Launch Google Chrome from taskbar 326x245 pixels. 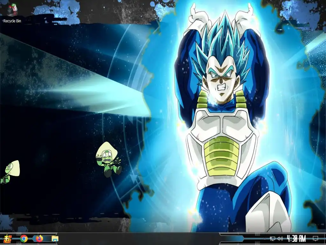click(24, 239)
